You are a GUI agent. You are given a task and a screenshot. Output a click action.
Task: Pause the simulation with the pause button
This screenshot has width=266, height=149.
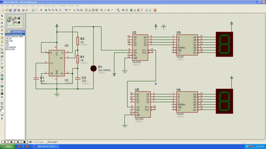click(18, 142)
